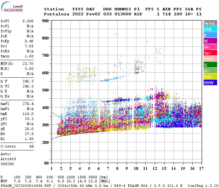Click the B1 value 1.59
The height and width of the screenshot is (188, 219).
[29, 139]
